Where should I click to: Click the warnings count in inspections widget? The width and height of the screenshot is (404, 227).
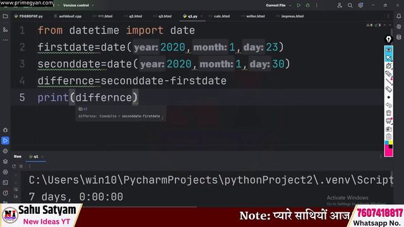point(369,25)
